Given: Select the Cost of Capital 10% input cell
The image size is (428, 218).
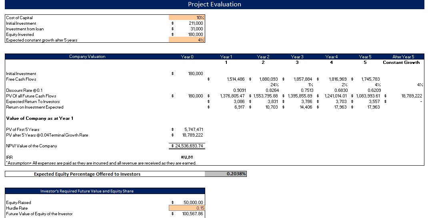Looking at the screenshot, I should pos(186,18).
